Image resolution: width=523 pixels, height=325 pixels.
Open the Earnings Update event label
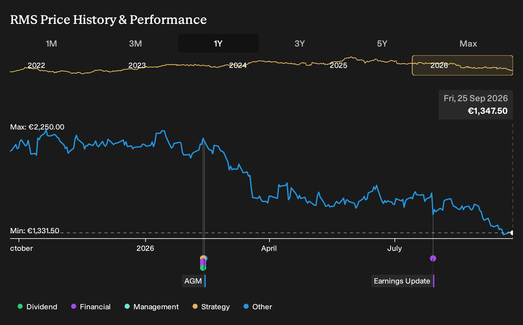(402, 281)
